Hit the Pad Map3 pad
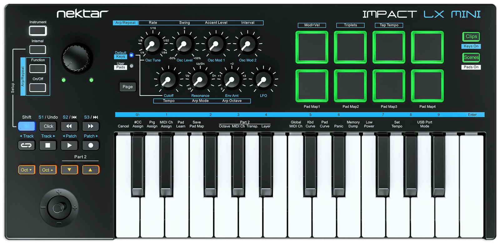The image size is (500, 245). [x=389, y=86]
